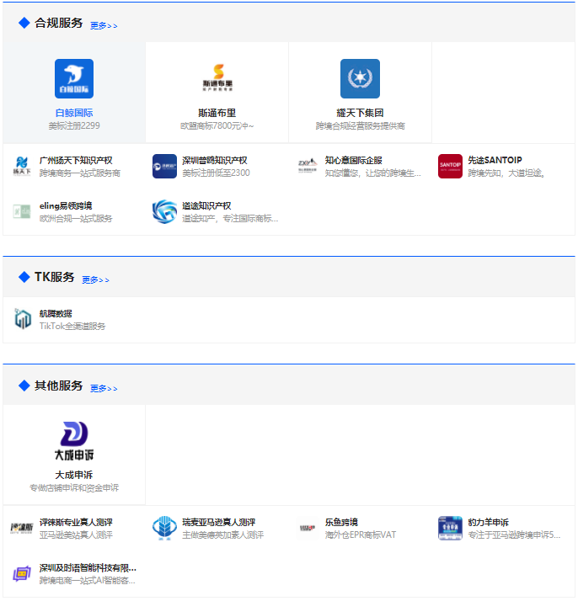Click the 美标注册低至2300 description
Viewport: 578px width, 601px height.
(216, 173)
